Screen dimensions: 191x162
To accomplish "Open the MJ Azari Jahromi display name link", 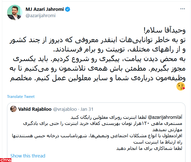I will click(x=45, y=10).
